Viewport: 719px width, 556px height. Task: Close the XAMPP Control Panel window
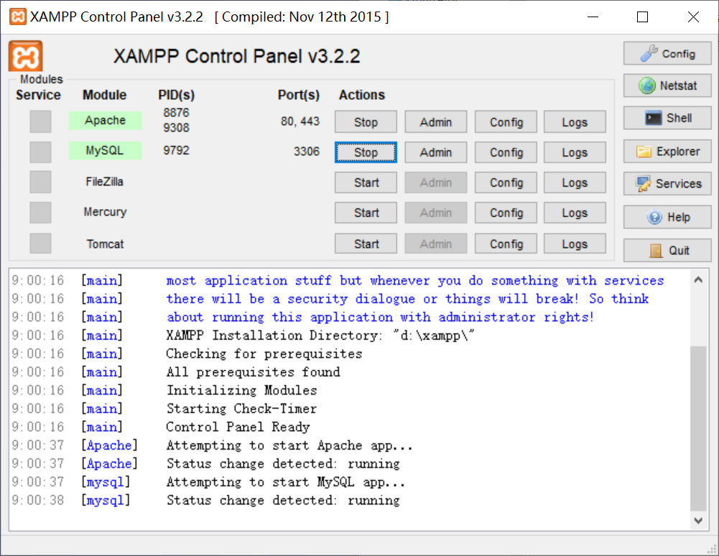(693, 17)
